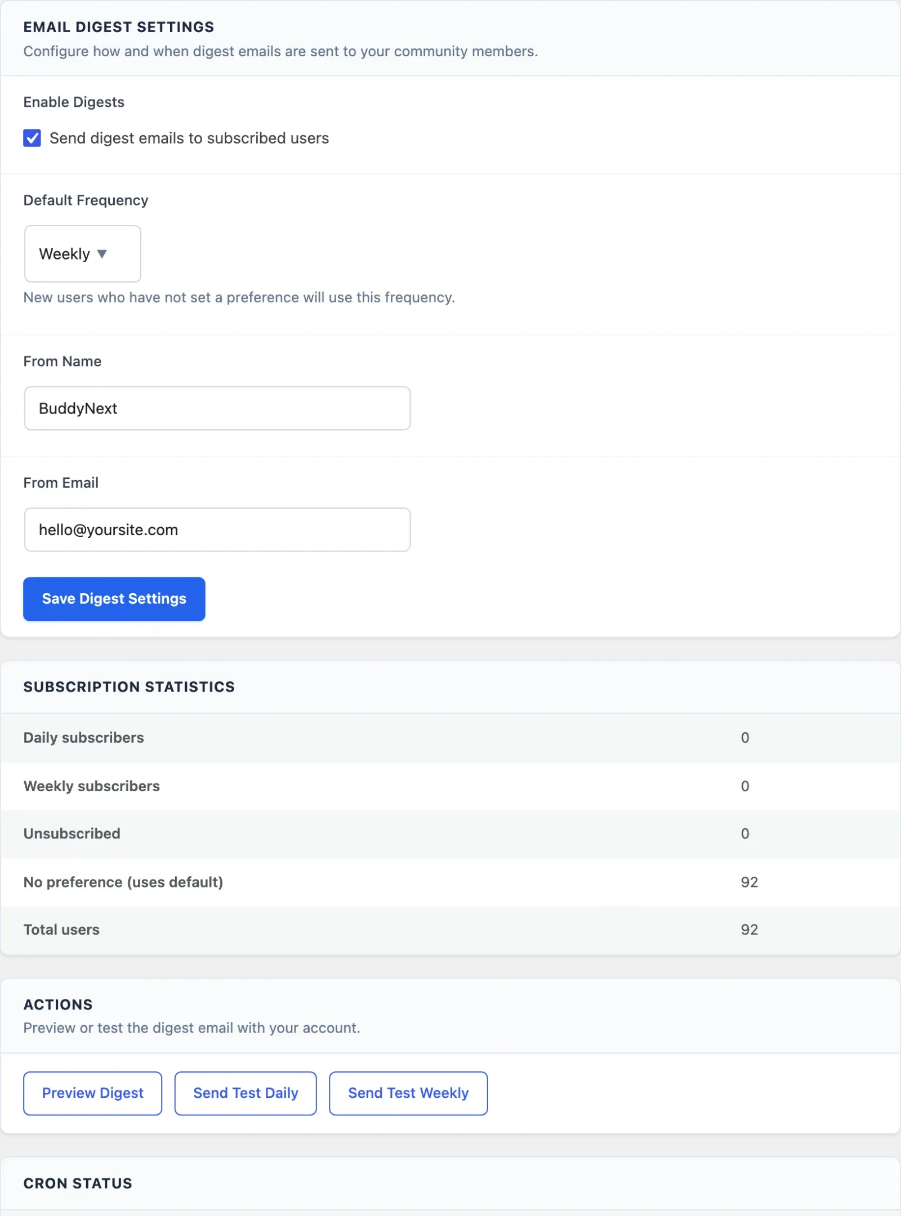The width and height of the screenshot is (901, 1216).
Task: Open the Default Frequency Weekly dropdown
Action: coord(83,254)
